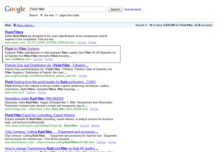
Task: Open Cached link for sullair.com result
Action: tap(81, 43)
